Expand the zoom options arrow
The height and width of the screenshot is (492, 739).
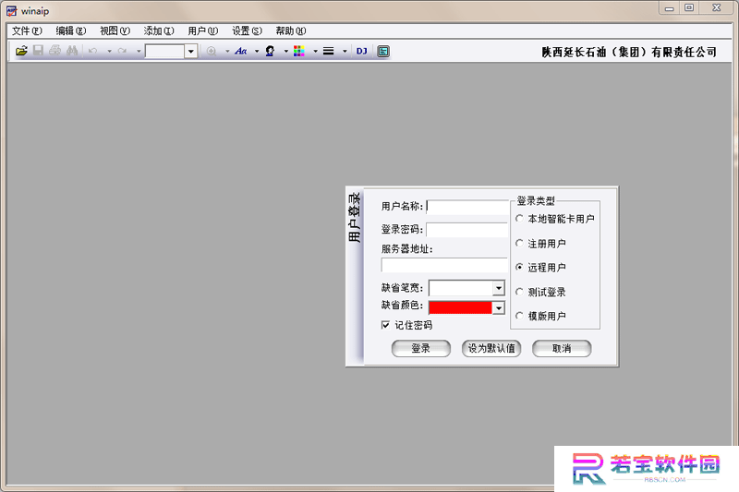[x=227, y=51]
